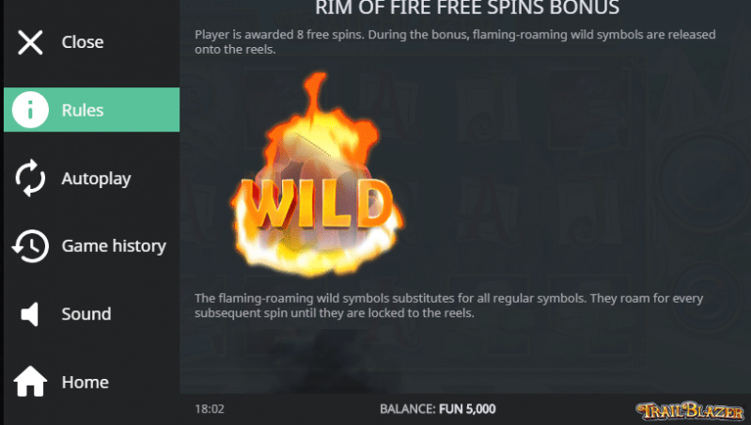This screenshot has height=425, width=751.
Task: Click the flaming WILD symbol image
Action: [x=317, y=175]
